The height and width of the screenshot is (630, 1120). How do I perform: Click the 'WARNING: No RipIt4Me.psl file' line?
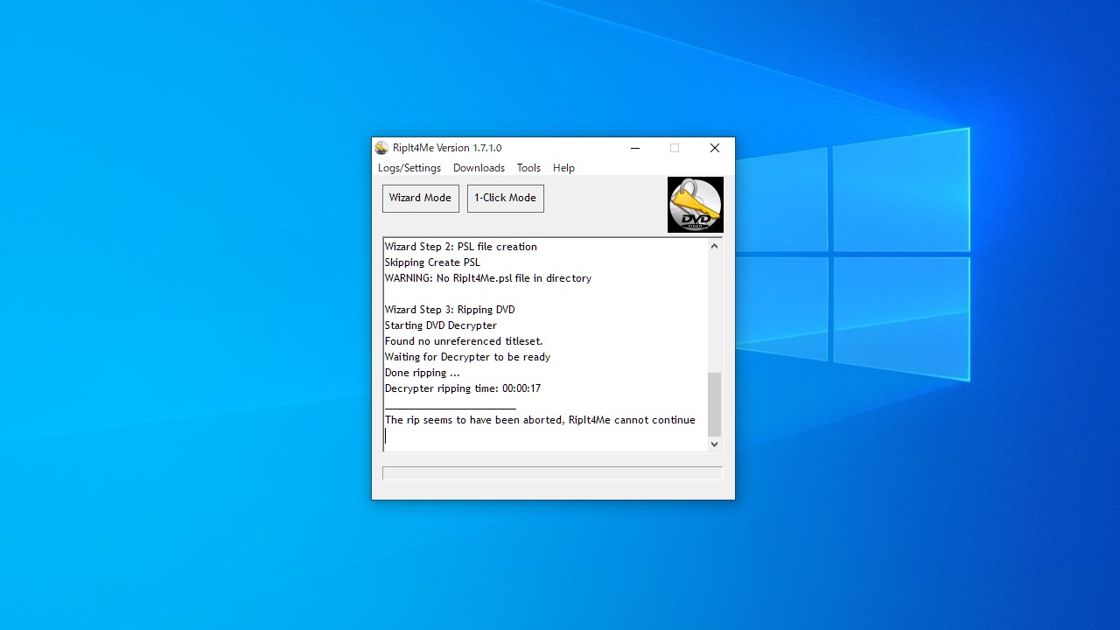(x=488, y=278)
